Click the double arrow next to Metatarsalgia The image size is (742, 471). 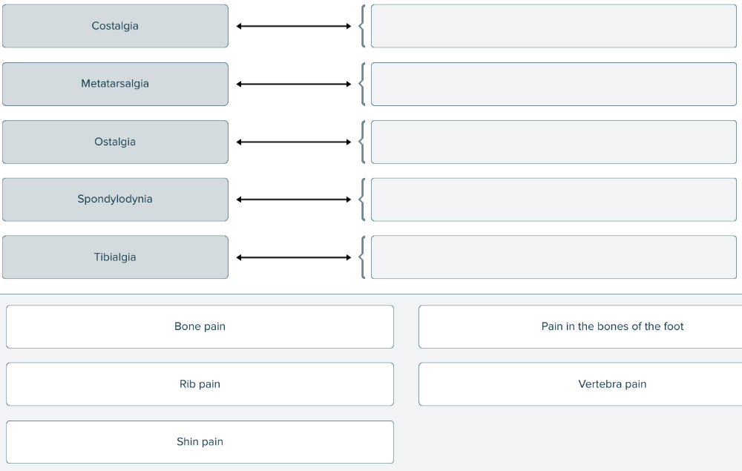click(293, 84)
